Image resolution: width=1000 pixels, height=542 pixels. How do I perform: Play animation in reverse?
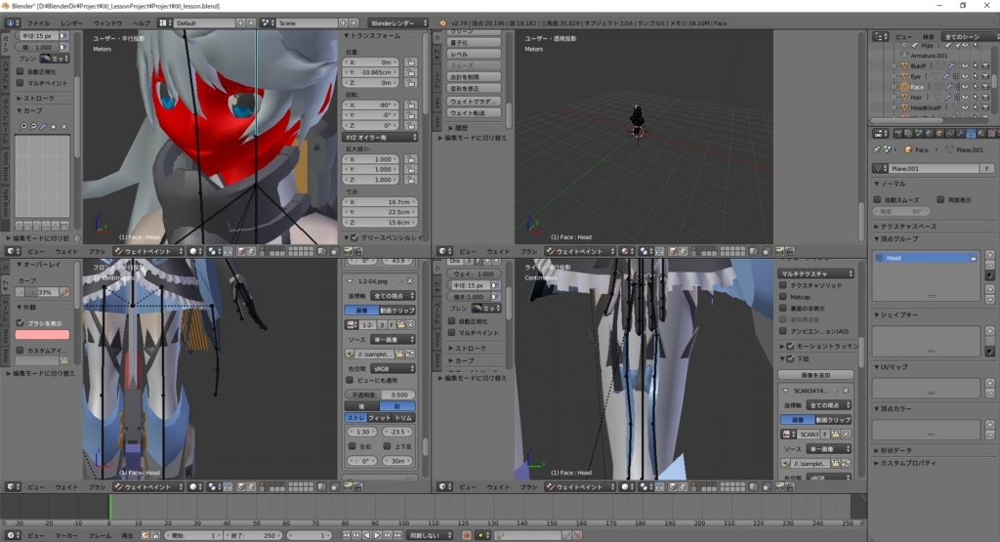367,535
